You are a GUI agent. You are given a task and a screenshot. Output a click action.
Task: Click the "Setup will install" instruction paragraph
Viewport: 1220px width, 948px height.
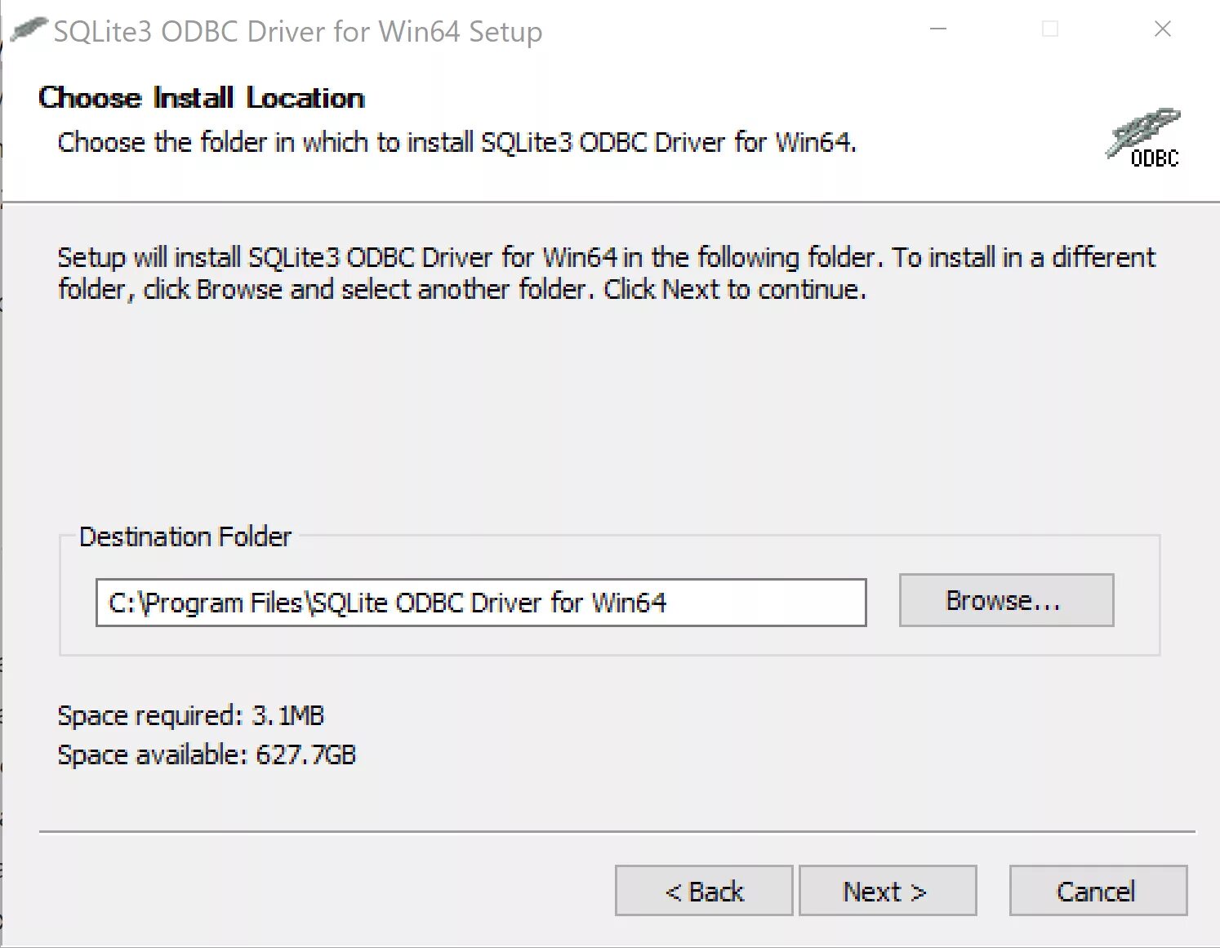click(x=606, y=273)
